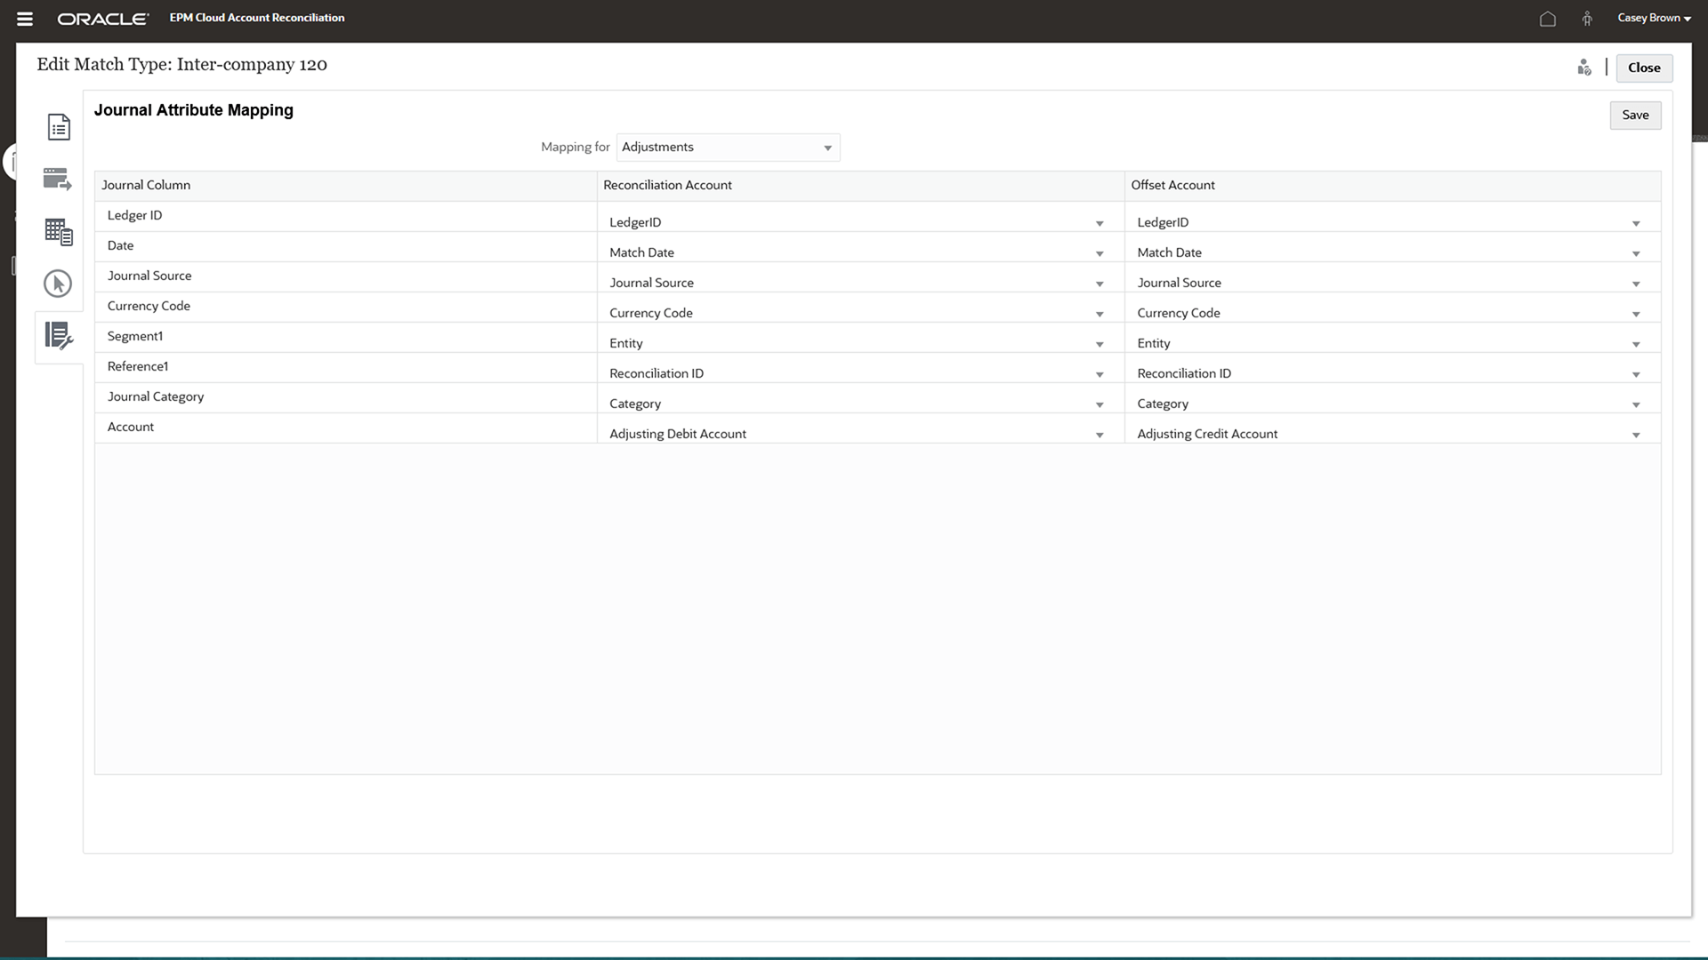Viewport: 1708px width, 960px height.
Task: Open accessibility settings person icon
Action: pyautogui.click(x=1587, y=19)
